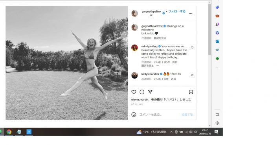Screen dimensions: 279x156
Task: Like kellywearstler's comment heart
Action: coord(192,75)
